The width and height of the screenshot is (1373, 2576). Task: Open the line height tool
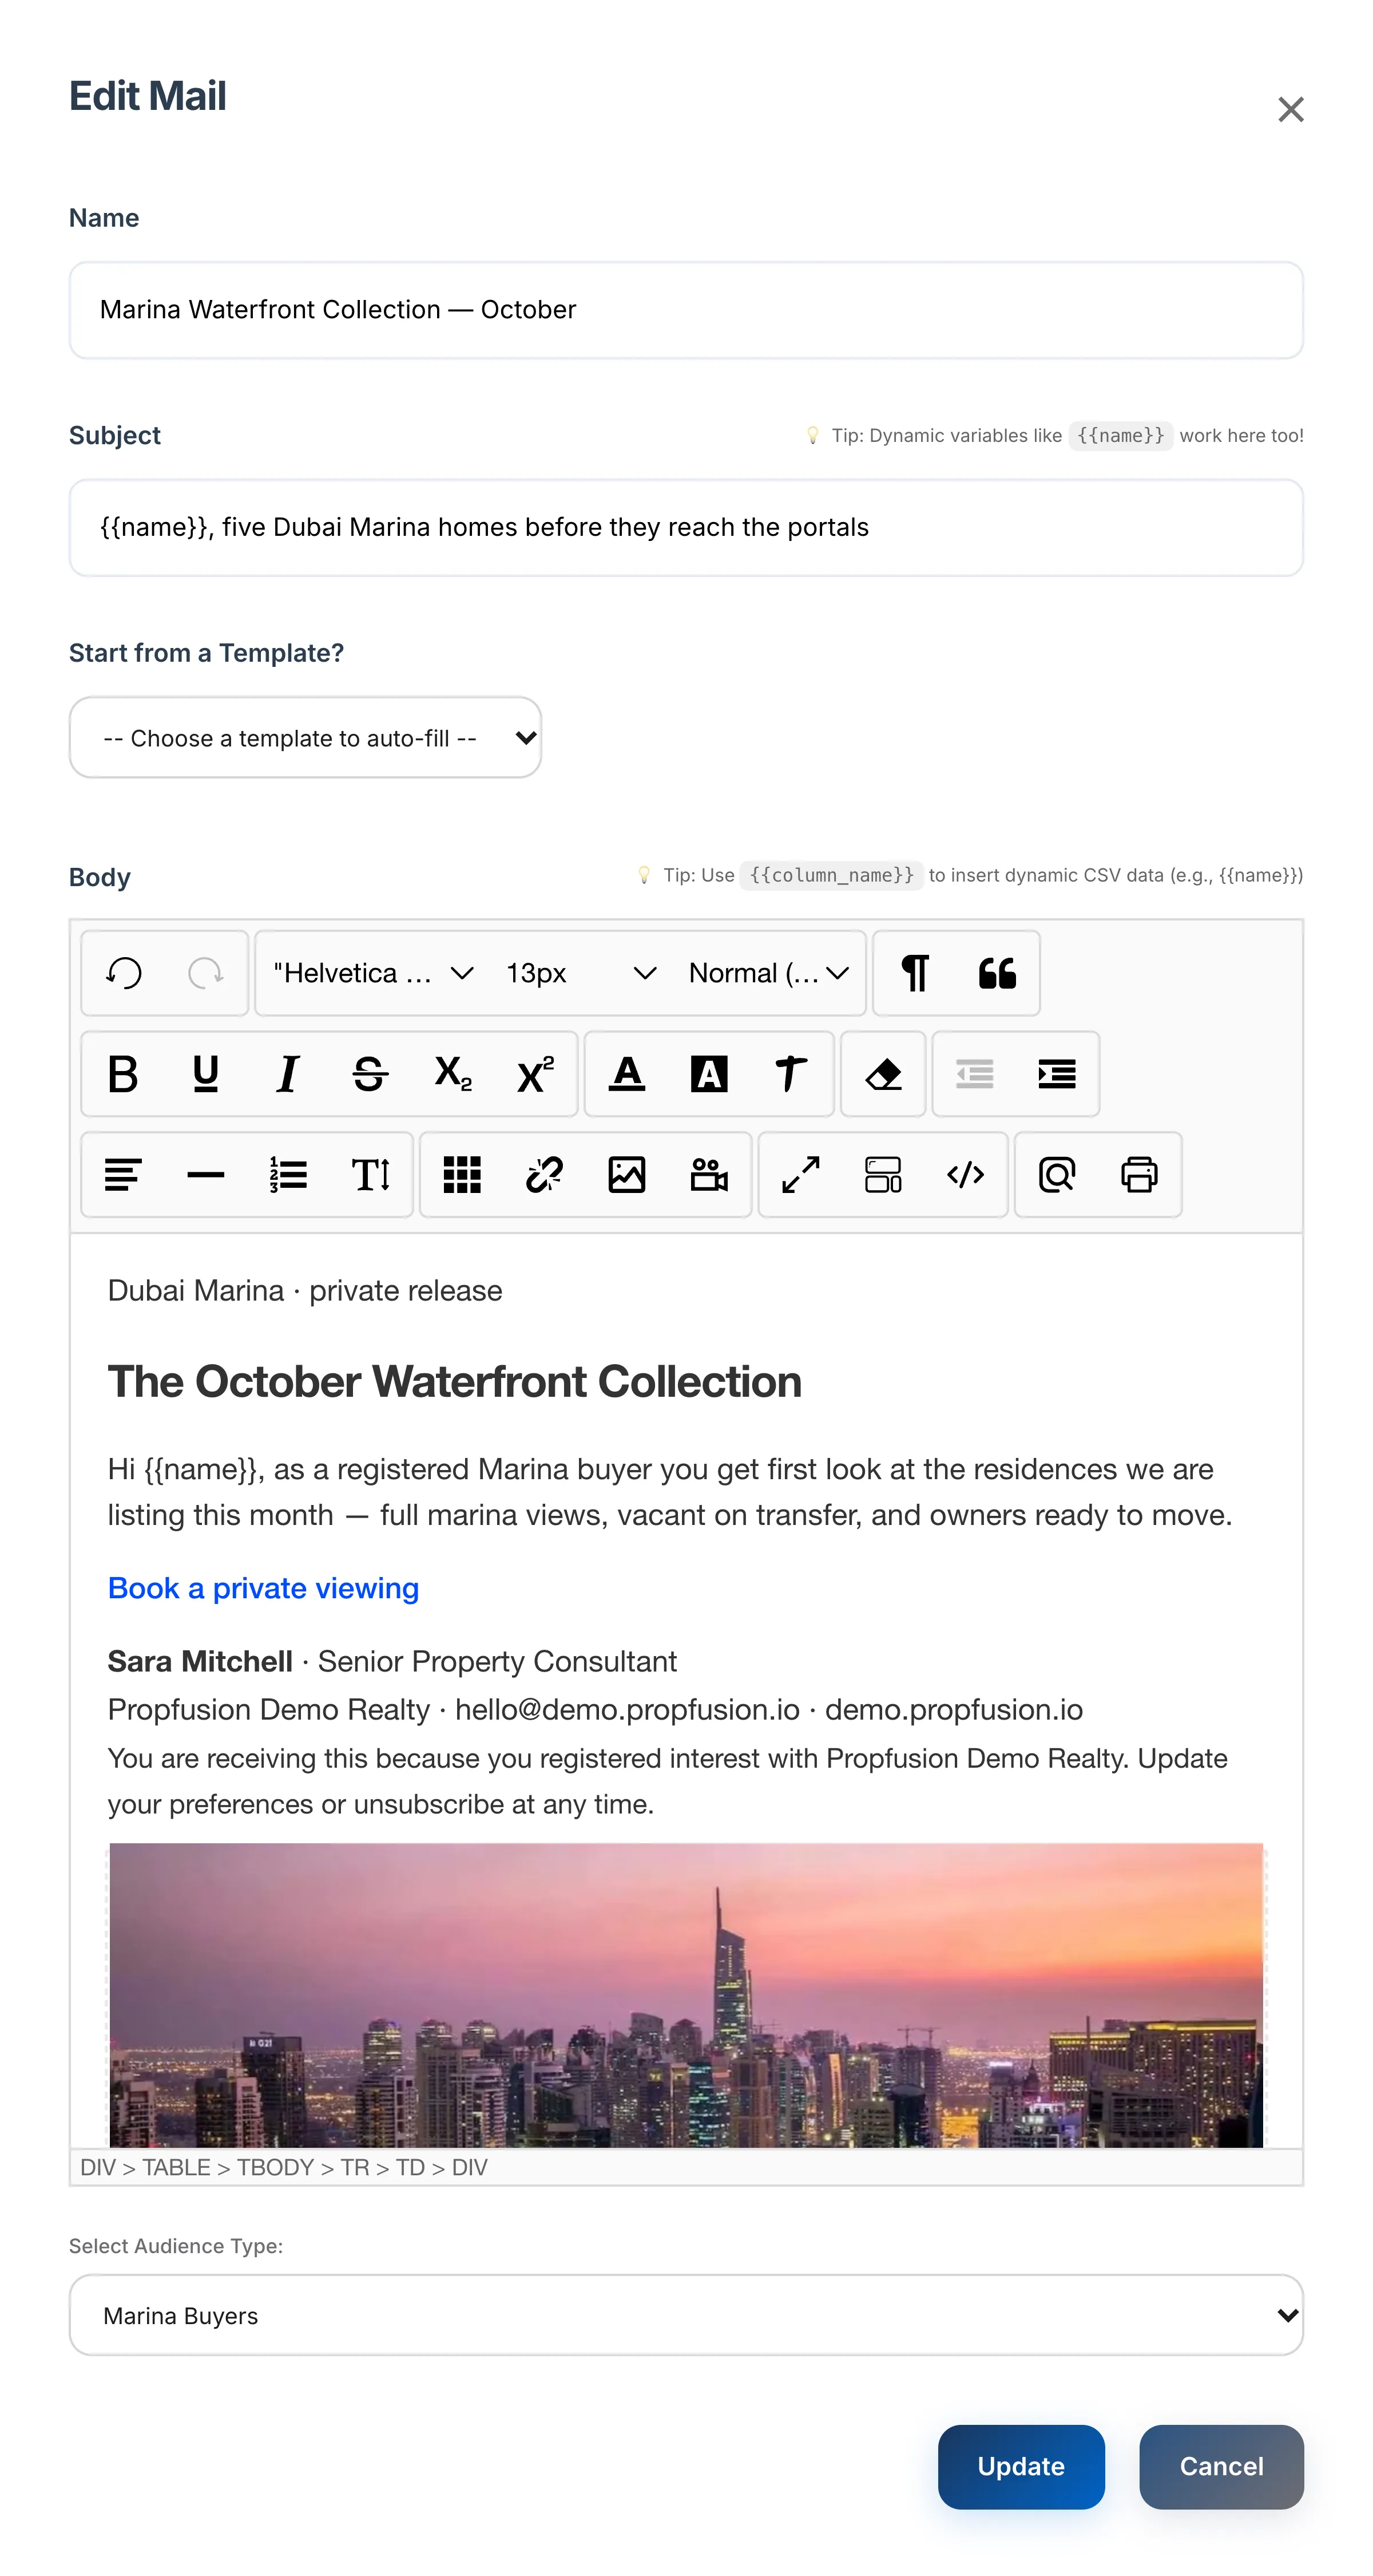(x=371, y=1174)
